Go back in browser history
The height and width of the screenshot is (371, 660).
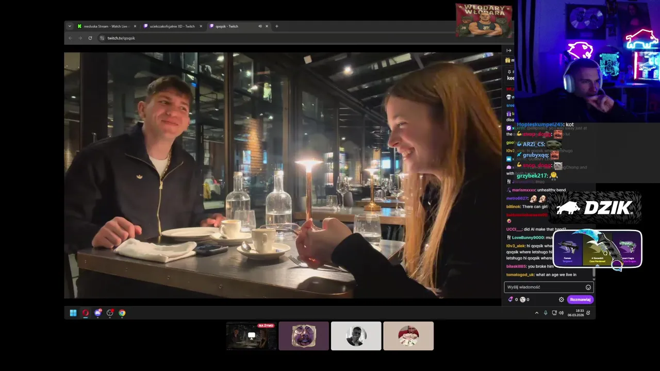[x=71, y=38]
